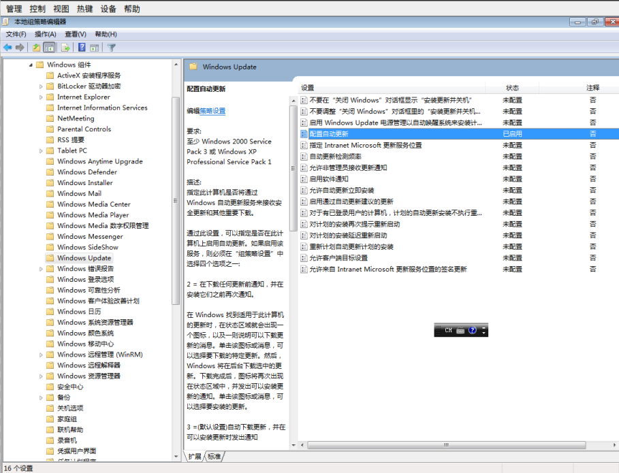Open the 热键 menu in top bar
This screenshot has width=619, height=473.
[x=84, y=9]
